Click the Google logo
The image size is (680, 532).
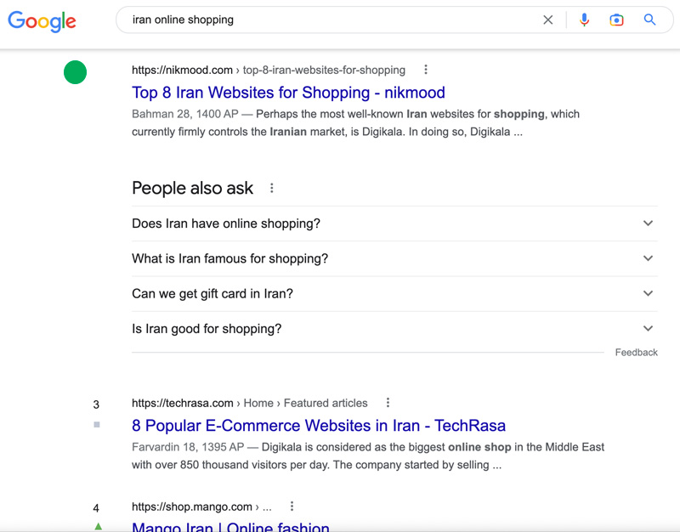(x=42, y=20)
